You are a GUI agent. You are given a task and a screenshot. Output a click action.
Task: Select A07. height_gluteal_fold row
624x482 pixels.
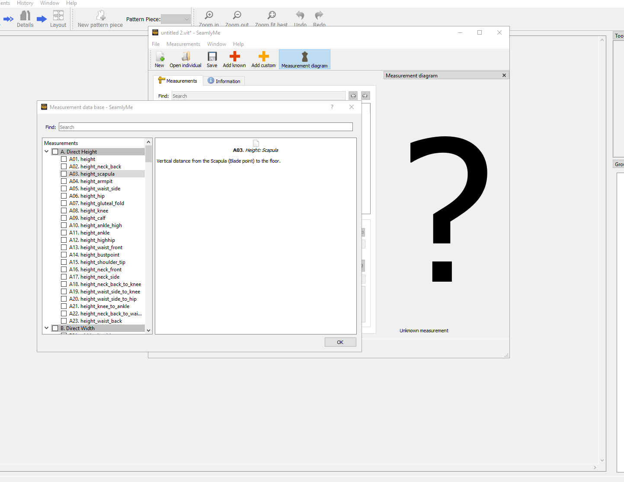[x=102, y=203]
